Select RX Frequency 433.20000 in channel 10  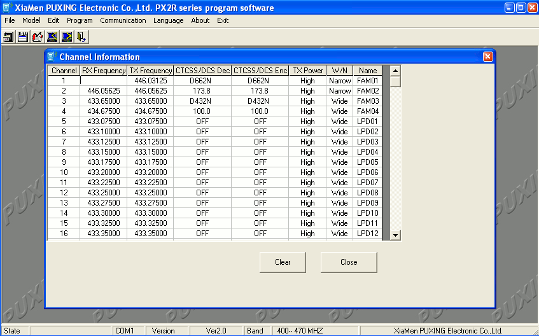click(x=104, y=172)
